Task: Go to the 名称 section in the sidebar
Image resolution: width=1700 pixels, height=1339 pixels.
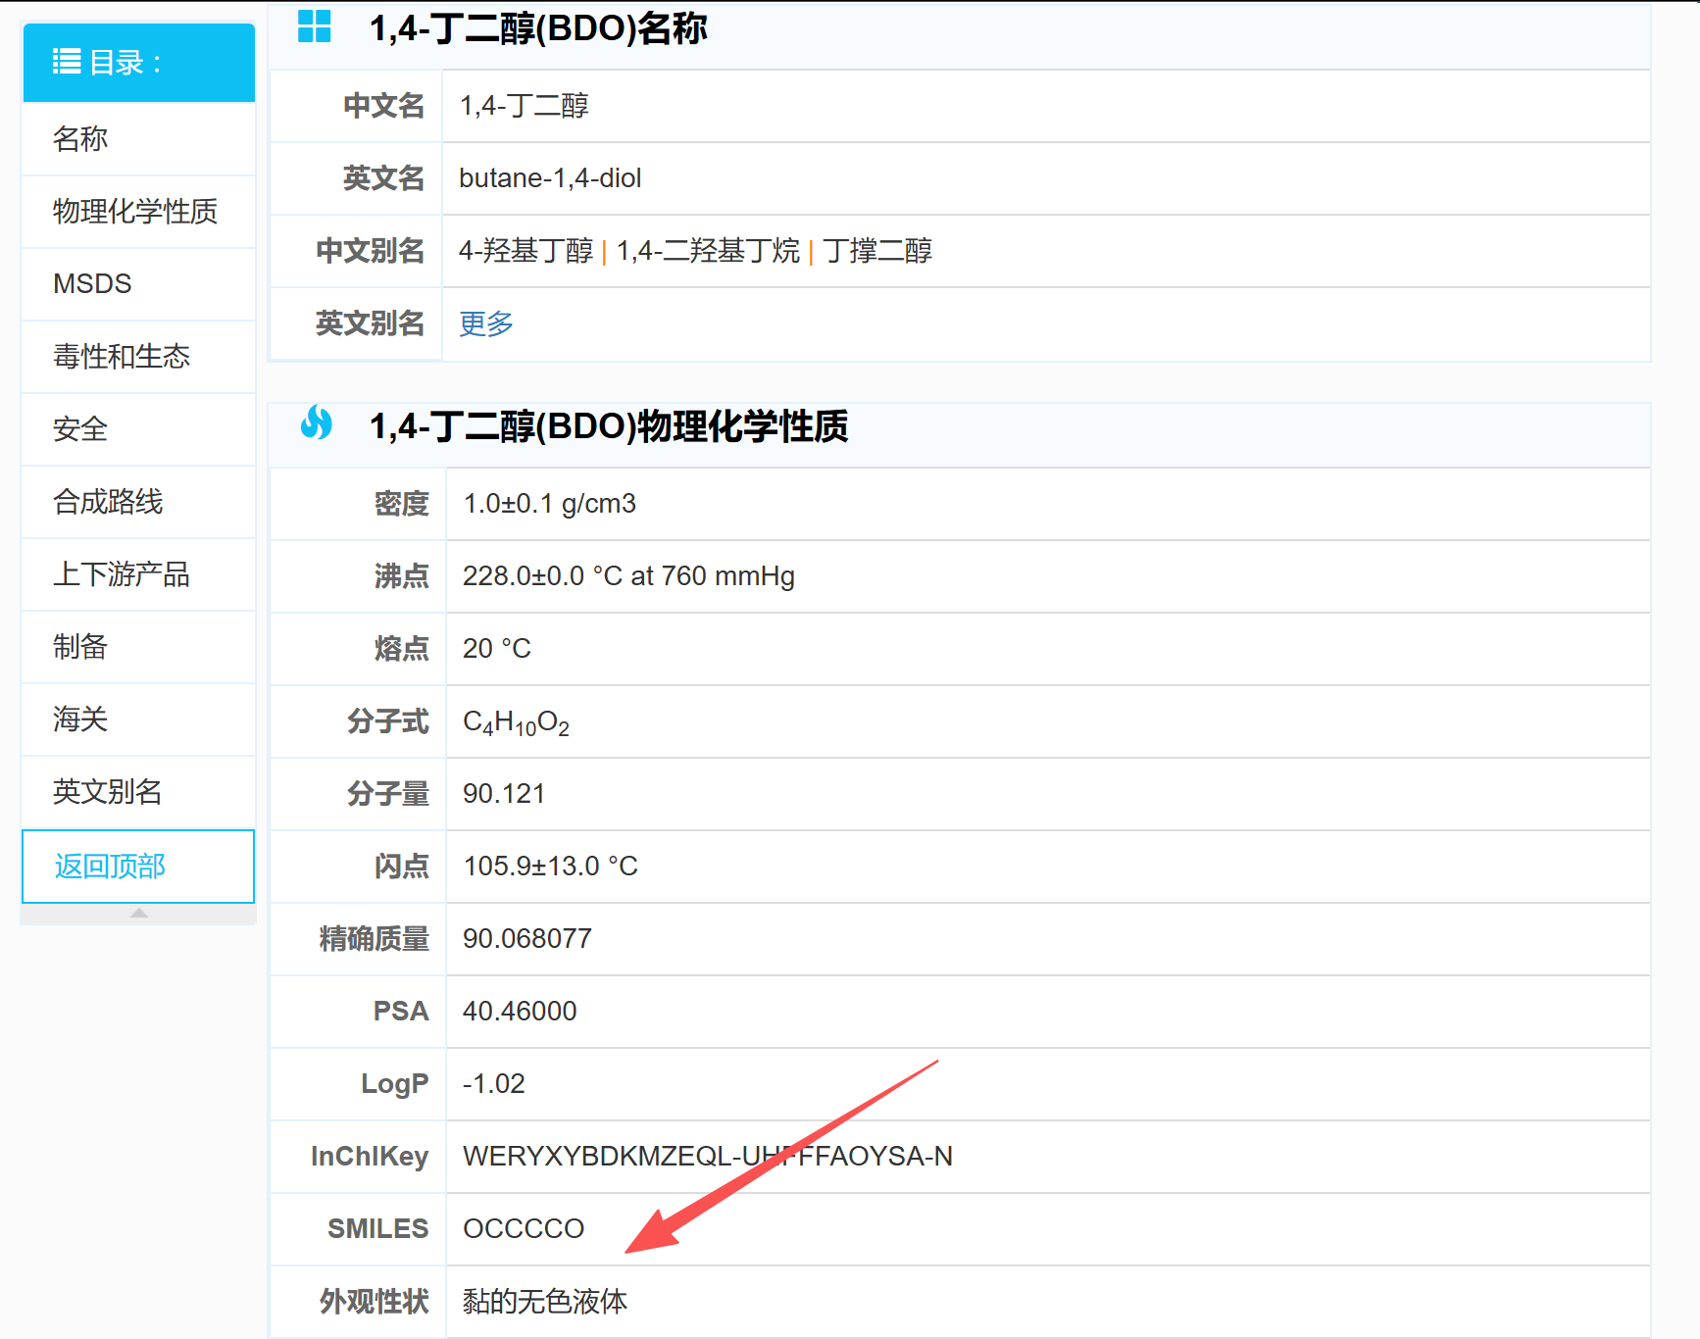Action: click(x=80, y=139)
